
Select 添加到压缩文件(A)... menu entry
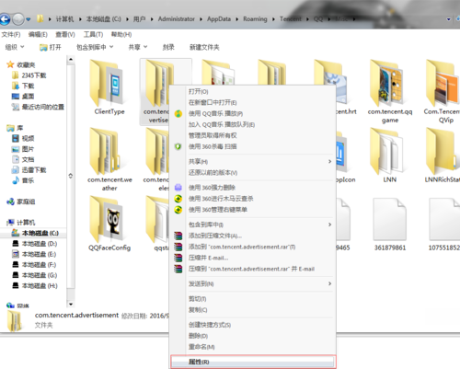[x=215, y=236]
